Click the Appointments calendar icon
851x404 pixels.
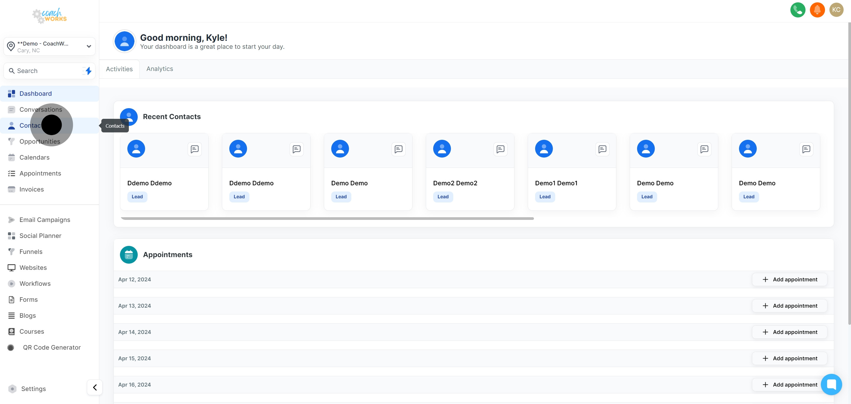tap(129, 255)
